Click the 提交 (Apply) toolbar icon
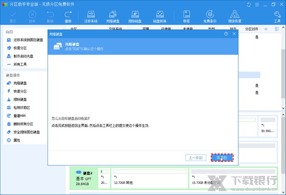The height and width of the screenshot is (195, 286). [x=13, y=17]
